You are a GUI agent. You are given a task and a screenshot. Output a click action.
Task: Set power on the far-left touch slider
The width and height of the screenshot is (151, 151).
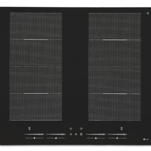[34, 134]
